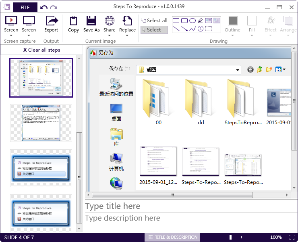298x242 pixels.
Task: Click the fullscreen icon in status bar
Action: pos(292,237)
